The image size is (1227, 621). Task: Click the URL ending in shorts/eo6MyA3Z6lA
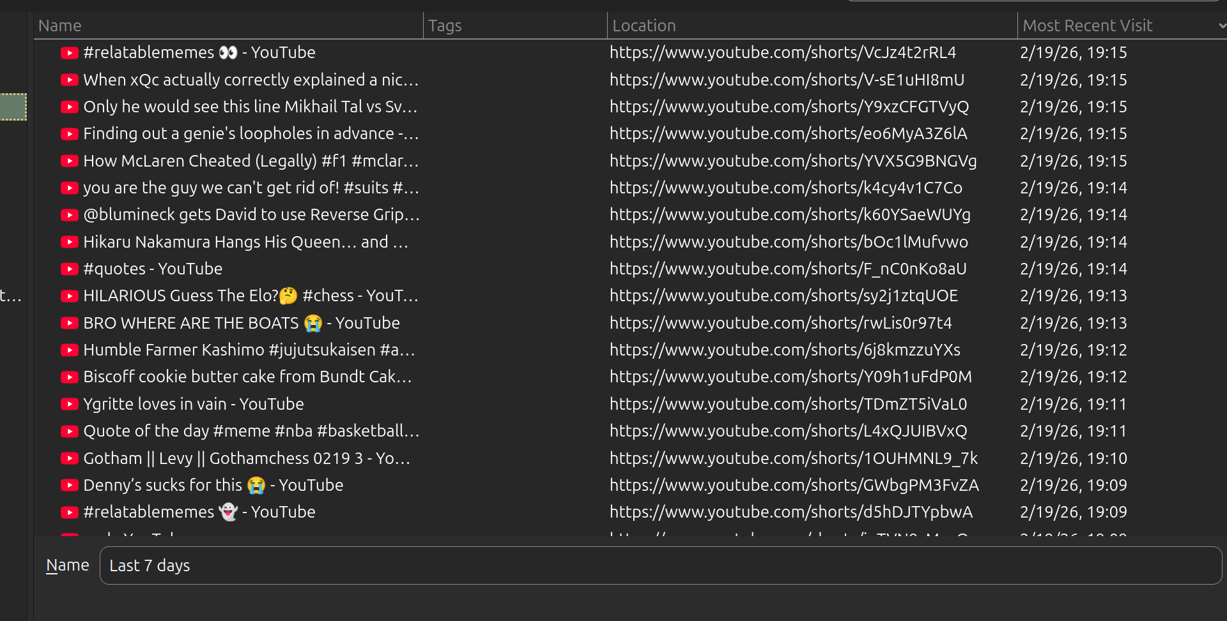pos(789,133)
